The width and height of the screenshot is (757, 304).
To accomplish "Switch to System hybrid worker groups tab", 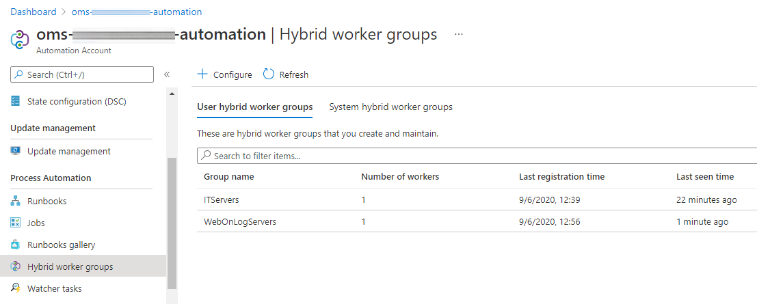I will tap(391, 107).
